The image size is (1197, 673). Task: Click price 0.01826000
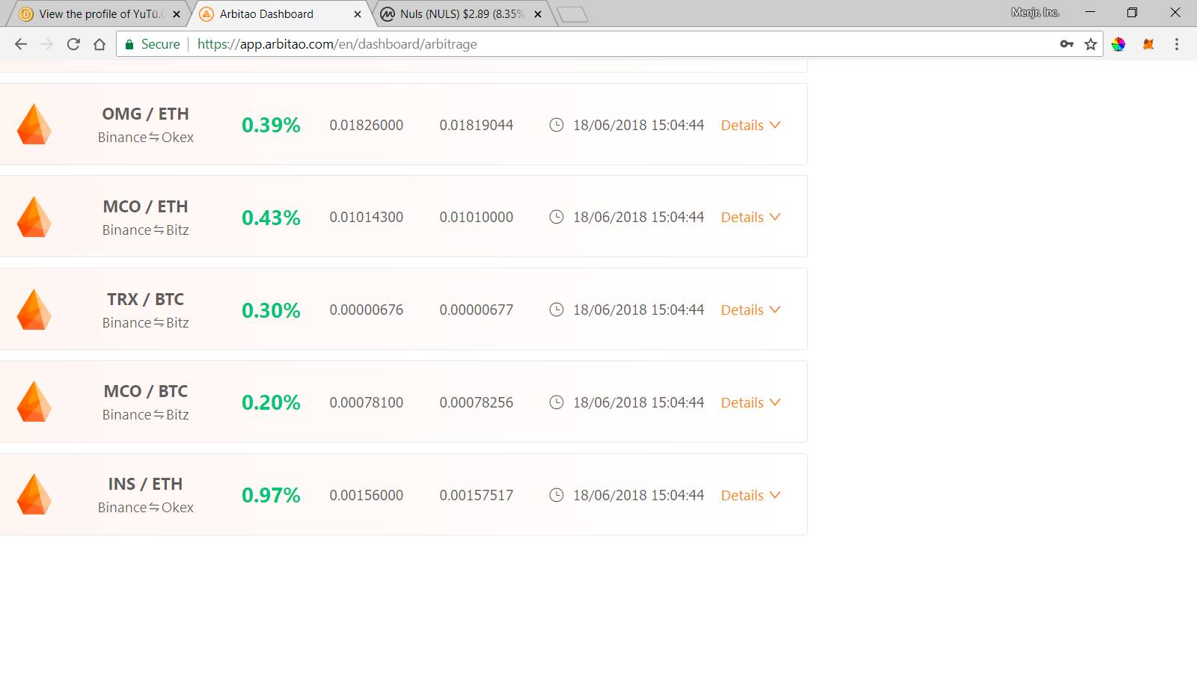click(x=367, y=125)
